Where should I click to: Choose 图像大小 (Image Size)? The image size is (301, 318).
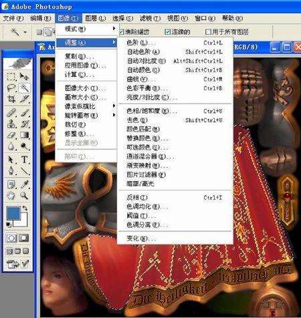86,88
